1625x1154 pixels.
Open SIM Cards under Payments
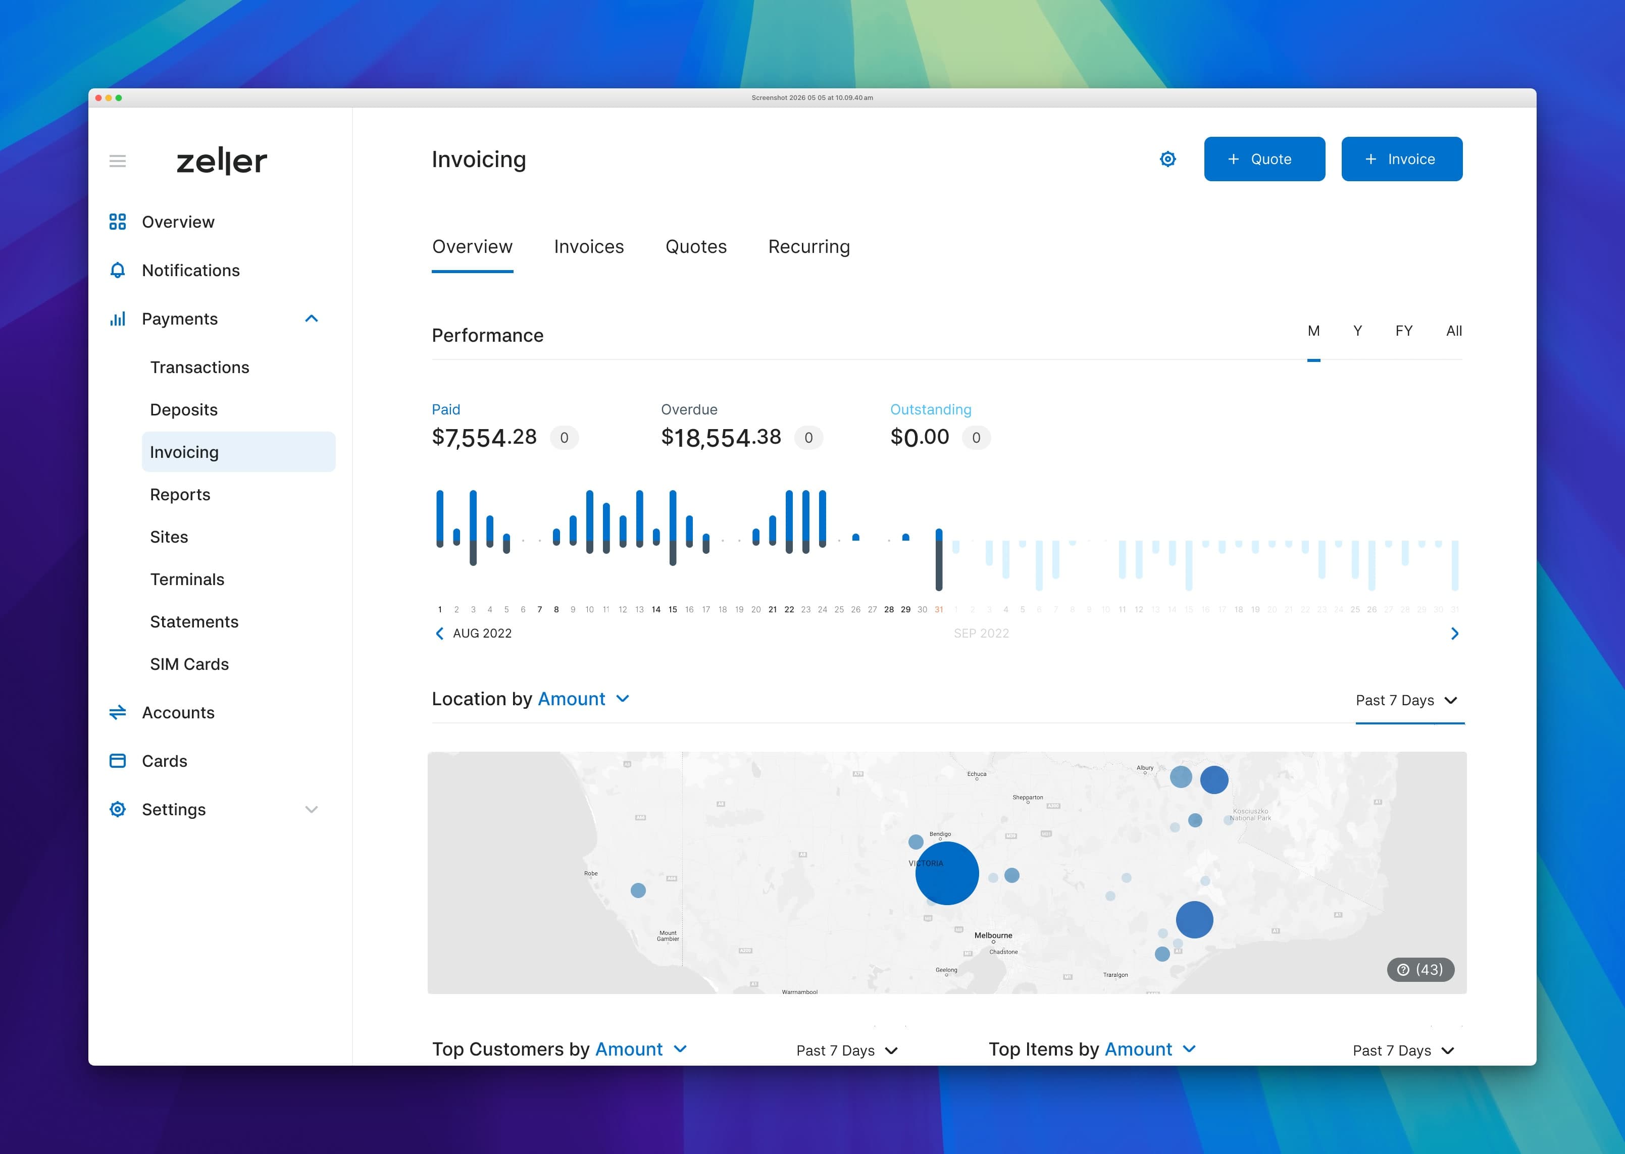point(189,664)
